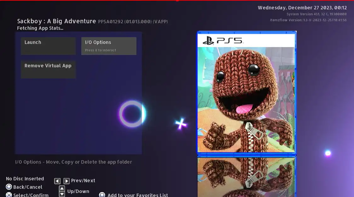The height and width of the screenshot is (197, 354).
Task: Click the Sackboy : A Big Adventure title
Action: click(56, 21)
